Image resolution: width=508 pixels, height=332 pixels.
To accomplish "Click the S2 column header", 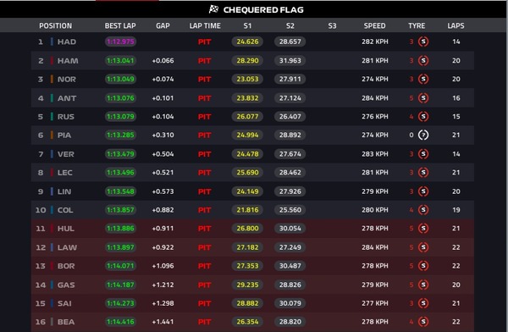I will pos(290,25).
